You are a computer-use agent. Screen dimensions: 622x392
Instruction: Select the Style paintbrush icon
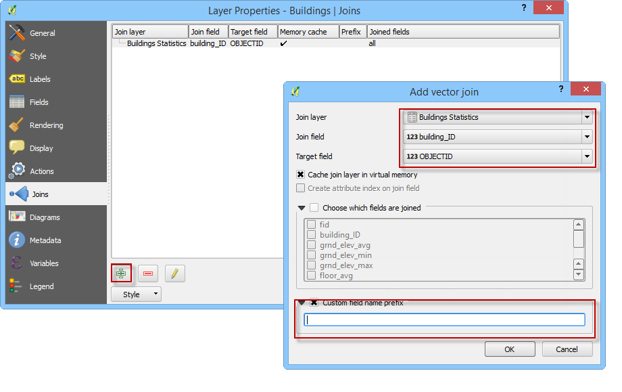point(18,56)
